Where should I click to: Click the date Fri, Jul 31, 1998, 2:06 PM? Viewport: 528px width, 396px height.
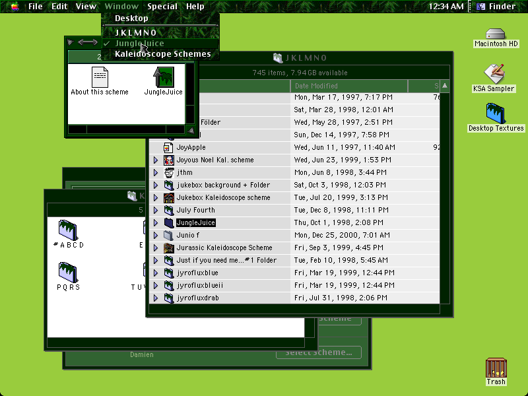[x=341, y=298]
